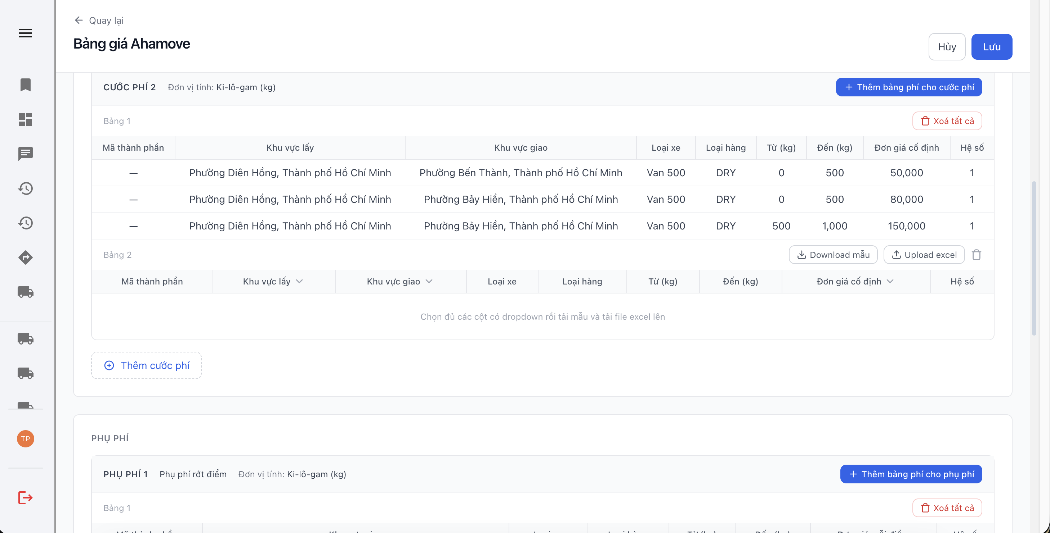Click Thêm bảng phí cho cước phí
The width and height of the screenshot is (1050, 533).
(x=908, y=87)
